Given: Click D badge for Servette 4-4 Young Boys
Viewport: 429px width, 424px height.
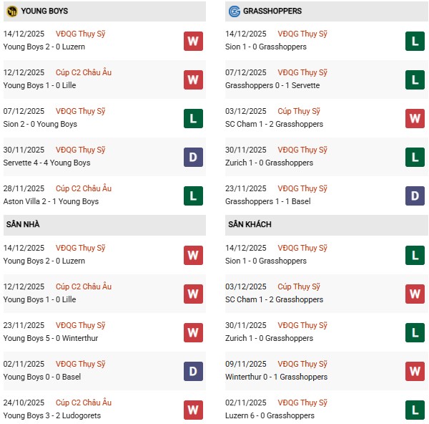Looking at the screenshot, I should (193, 157).
